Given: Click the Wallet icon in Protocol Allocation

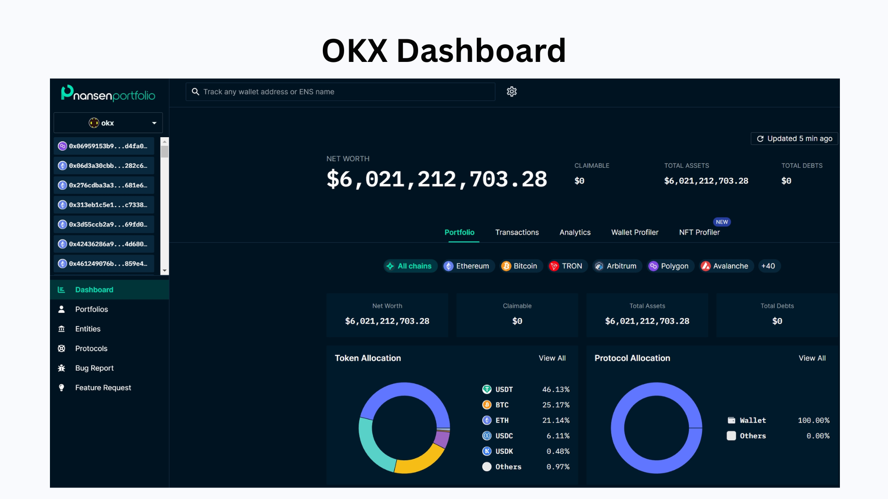Looking at the screenshot, I should 731,420.
